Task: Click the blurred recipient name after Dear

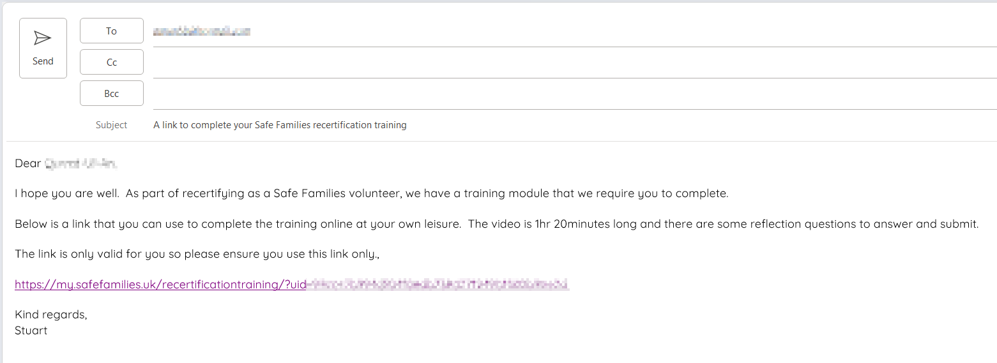Action: (80, 164)
